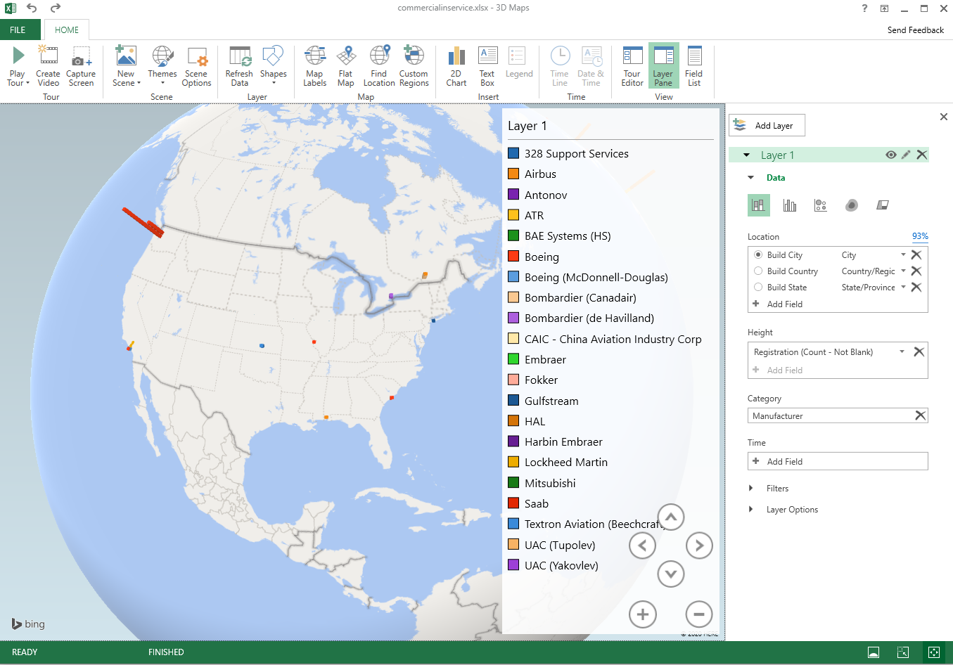Viewport: 953px width, 665px height.
Task: Open Scene Options
Action: pyautogui.click(x=196, y=66)
